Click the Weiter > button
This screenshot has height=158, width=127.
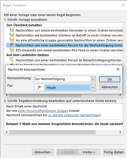89,152
